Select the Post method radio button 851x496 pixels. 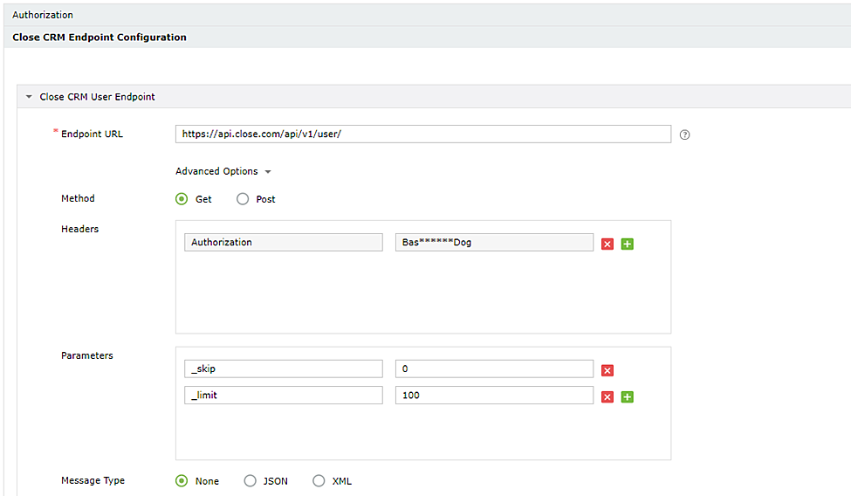(243, 199)
